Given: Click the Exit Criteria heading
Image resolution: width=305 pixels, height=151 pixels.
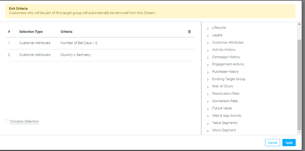Looking at the screenshot, I should coord(18,9).
